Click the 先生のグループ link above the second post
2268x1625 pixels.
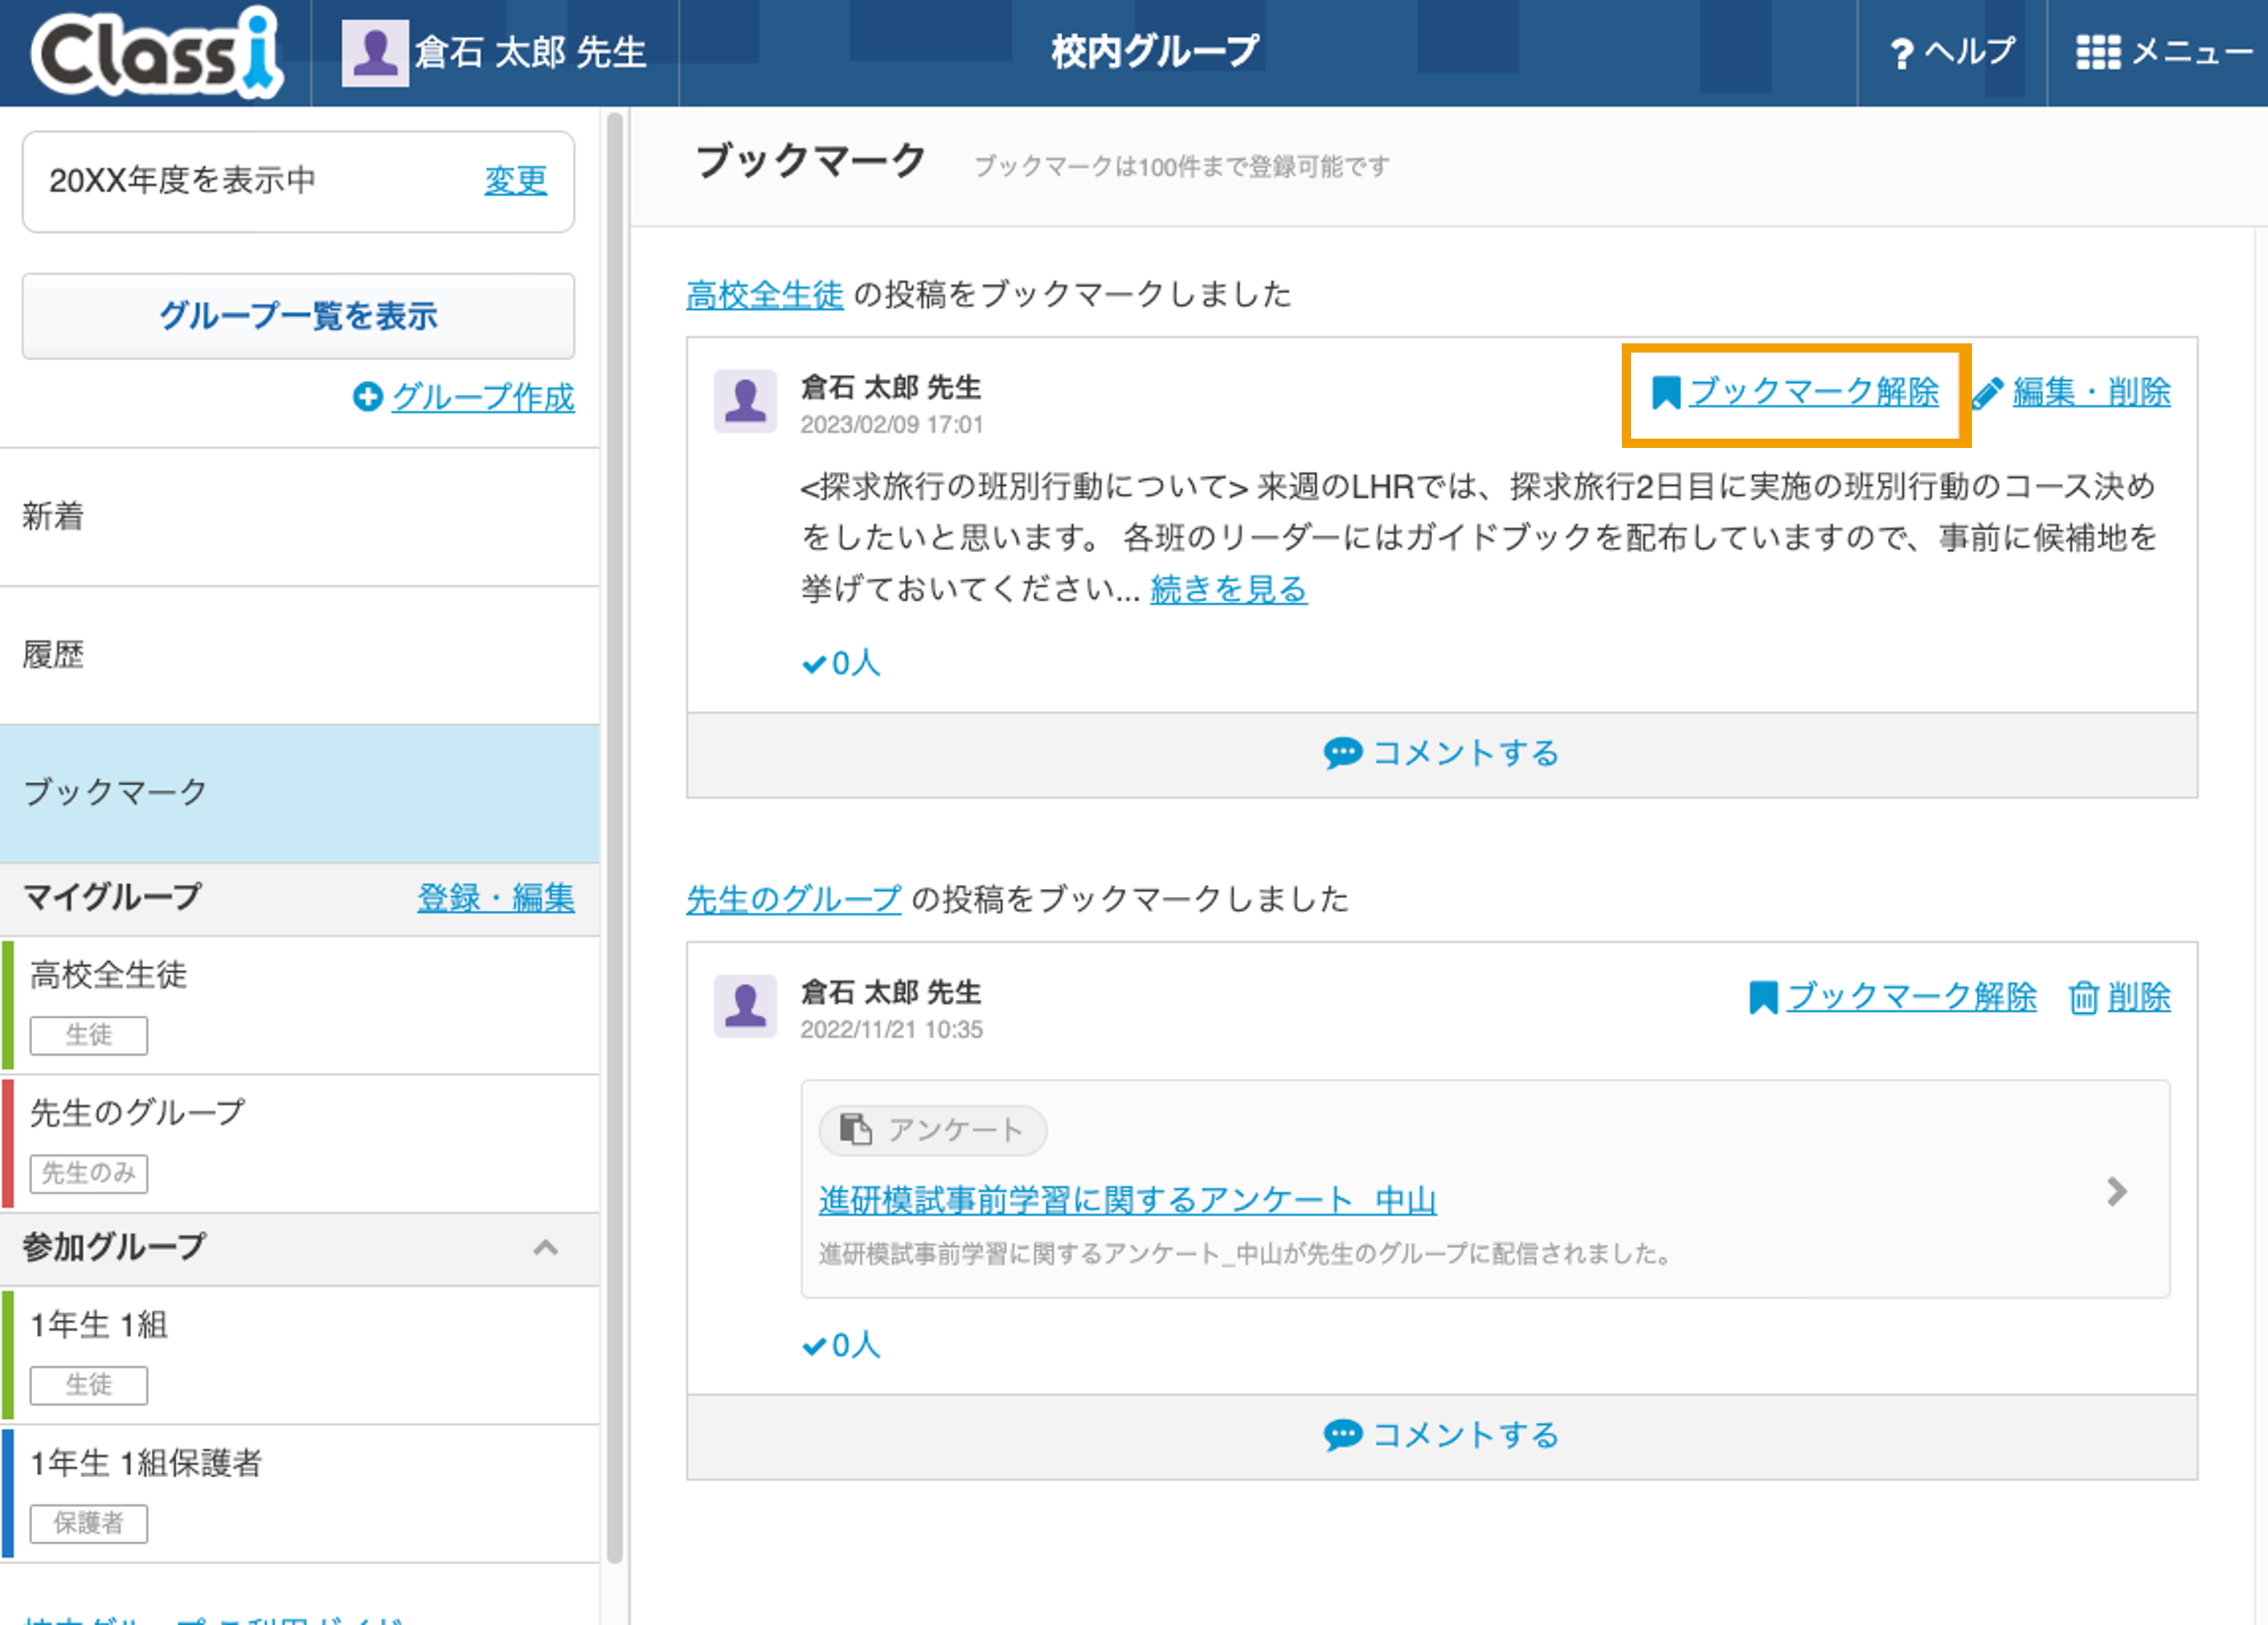point(794,899)
